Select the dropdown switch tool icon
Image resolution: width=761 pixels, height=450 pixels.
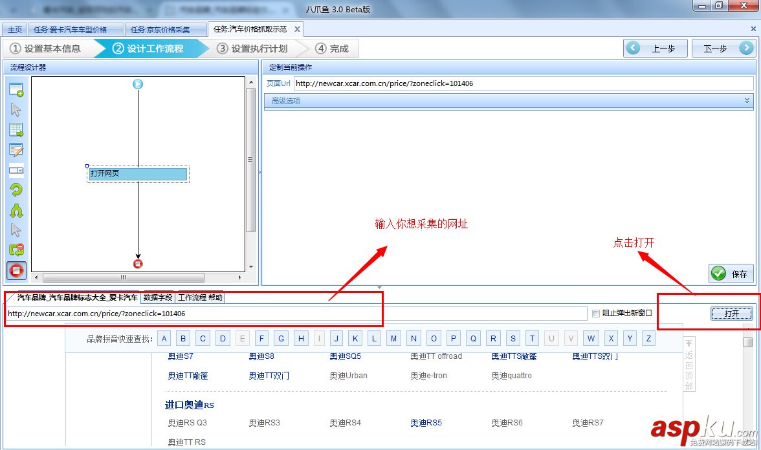pos(16,170)
